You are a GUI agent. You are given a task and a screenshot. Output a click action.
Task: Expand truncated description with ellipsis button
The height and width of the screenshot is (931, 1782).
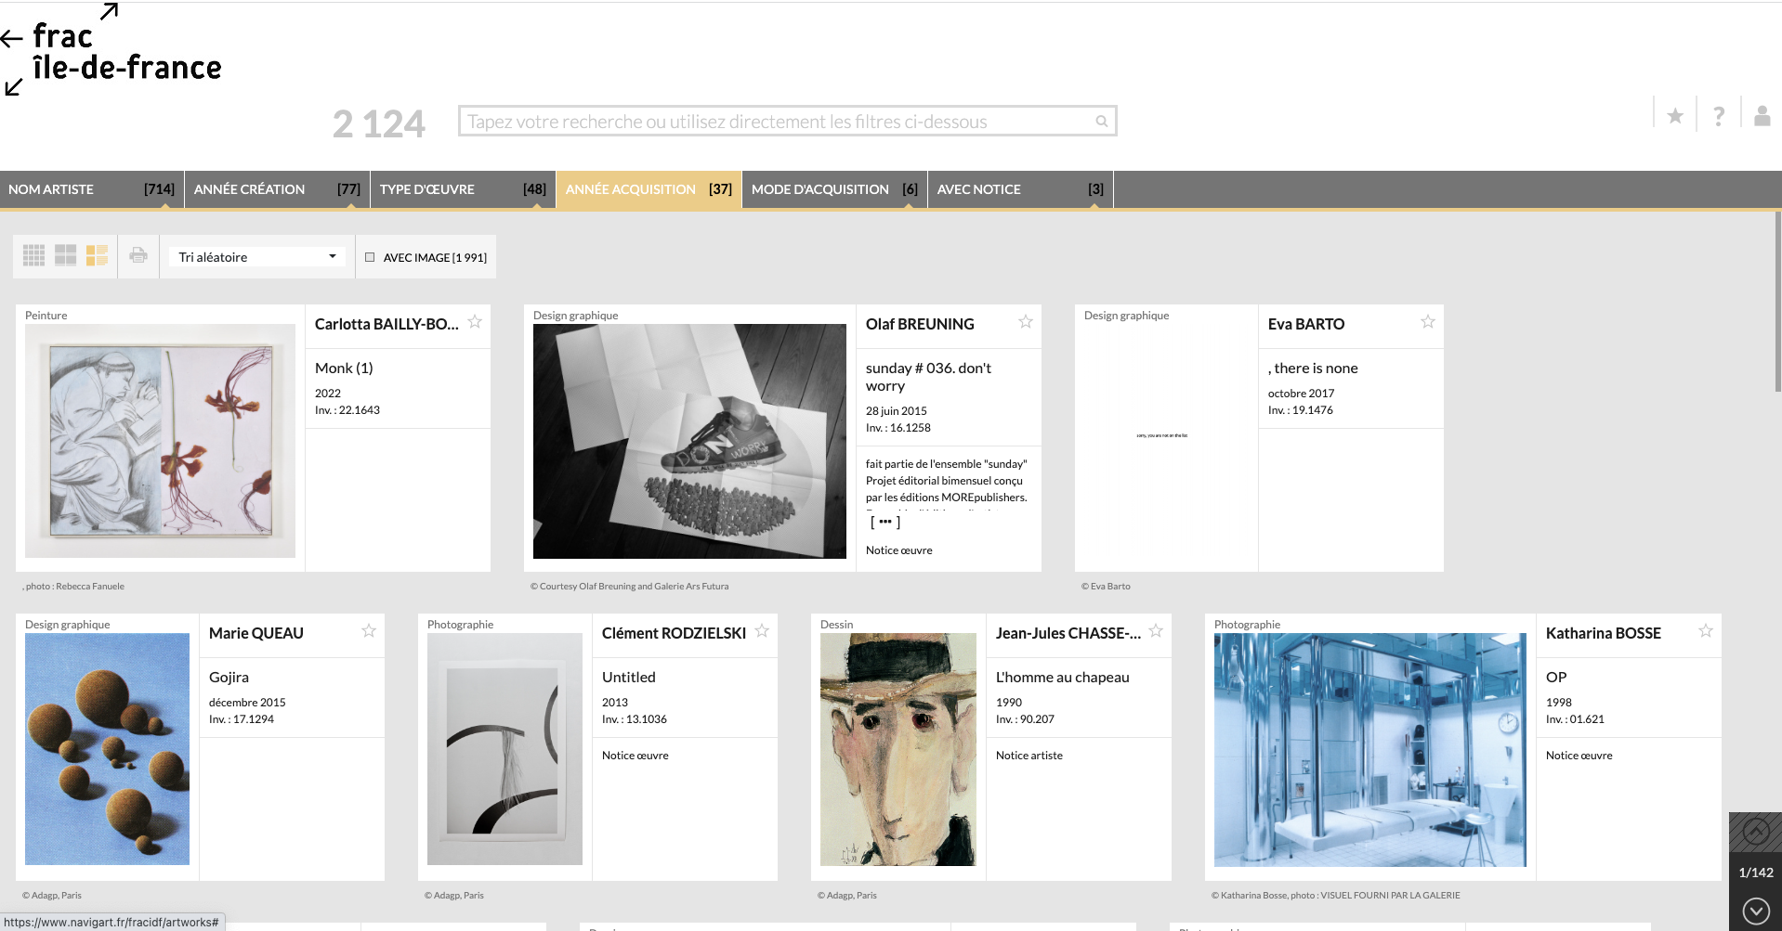click(884, 523)
